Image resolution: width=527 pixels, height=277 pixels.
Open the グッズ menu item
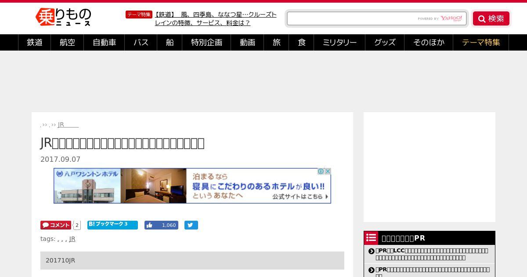(385, 42)
